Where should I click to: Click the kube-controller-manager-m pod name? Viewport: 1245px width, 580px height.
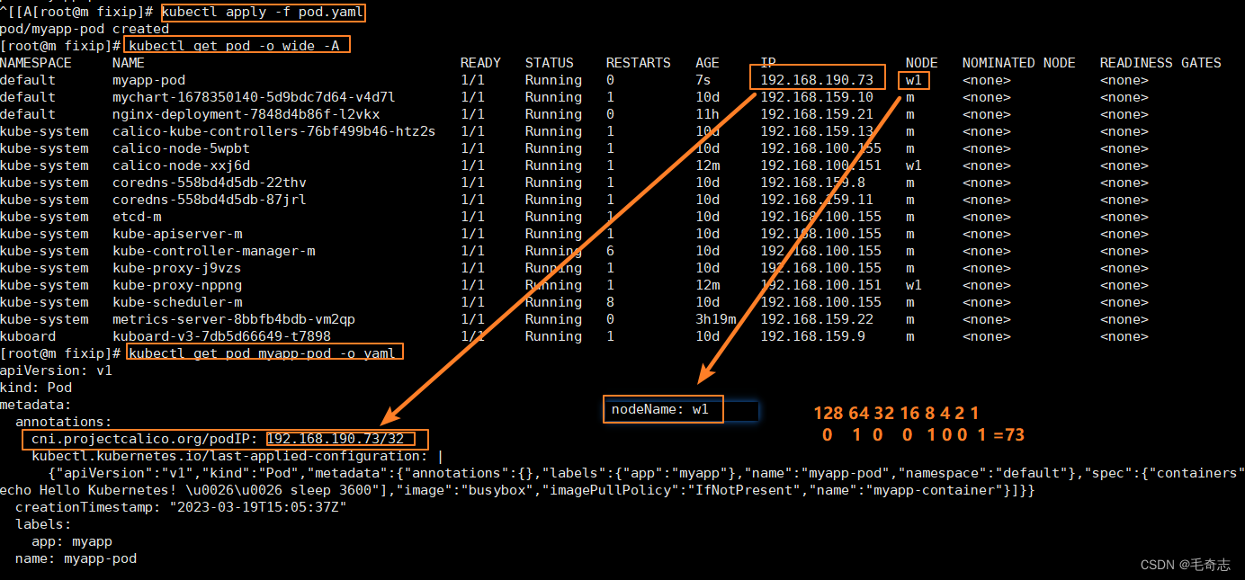213,251
